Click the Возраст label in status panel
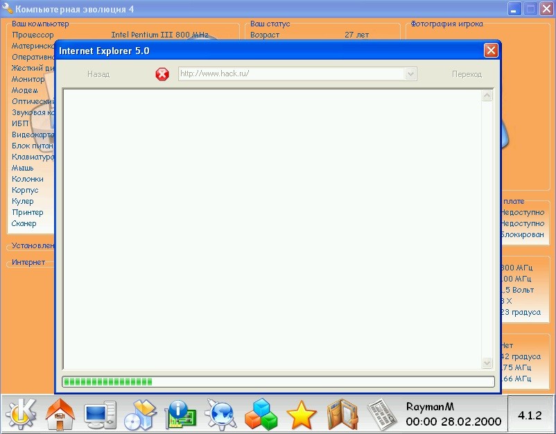 pos(265,35)
